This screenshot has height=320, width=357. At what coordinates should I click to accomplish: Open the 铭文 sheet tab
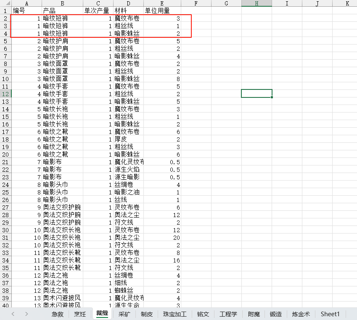point(203,314)
